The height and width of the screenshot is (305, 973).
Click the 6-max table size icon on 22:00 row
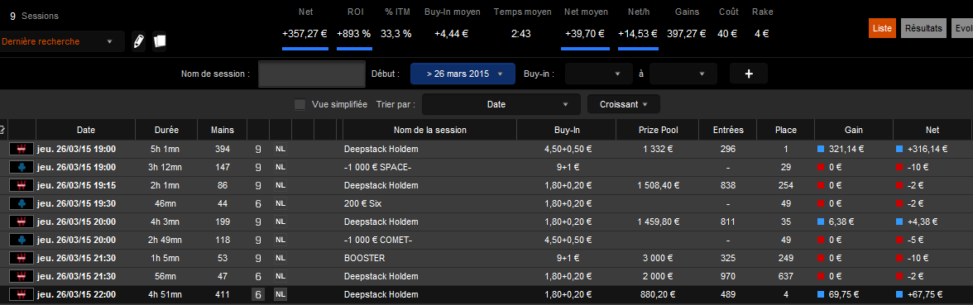point(258,294)
